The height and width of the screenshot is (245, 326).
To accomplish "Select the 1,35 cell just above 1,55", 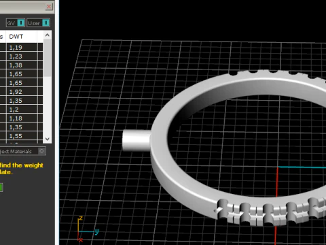I will [22, 127].
